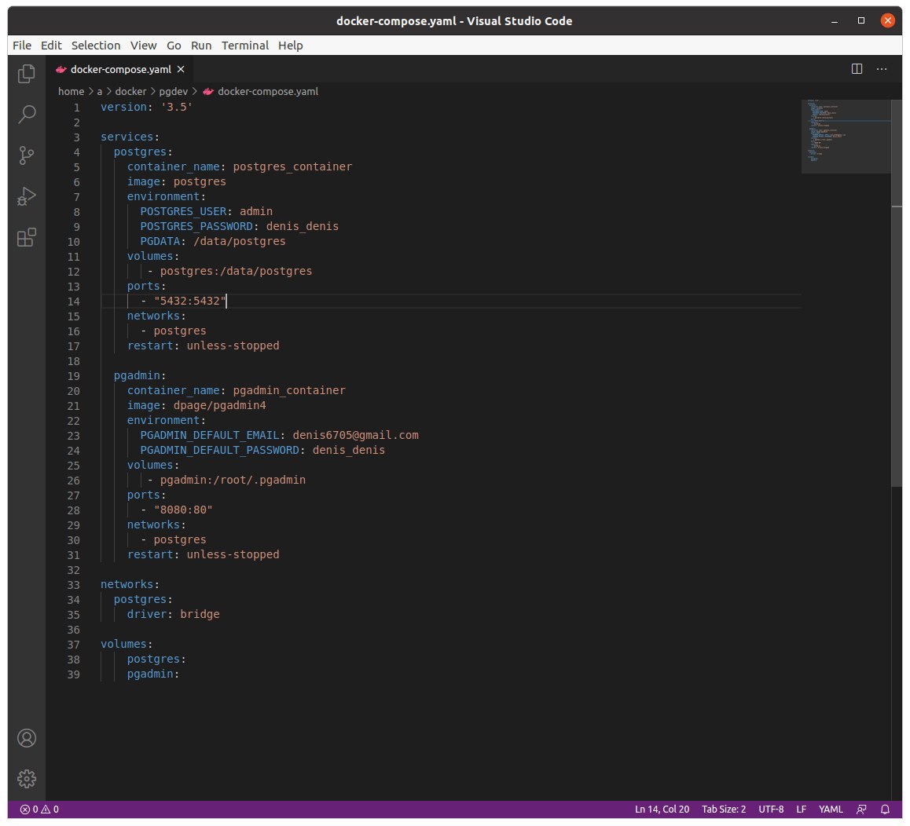Screen dimensions: 910x826
Task: Open the Terminal menu
Action: [x=245, y=46]
